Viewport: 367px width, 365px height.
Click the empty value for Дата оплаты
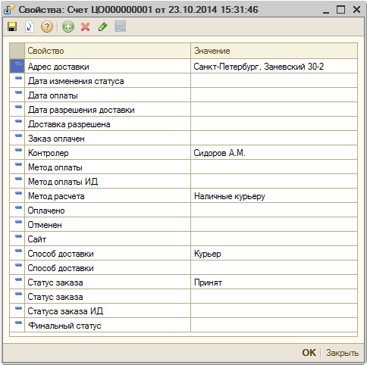274,95
